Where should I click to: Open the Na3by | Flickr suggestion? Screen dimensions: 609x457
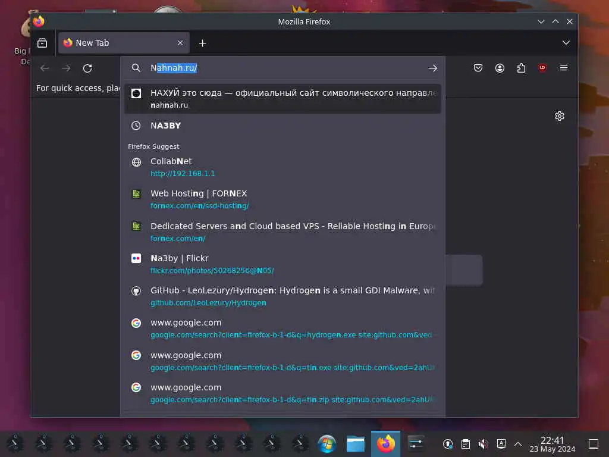tap(282, 264)
